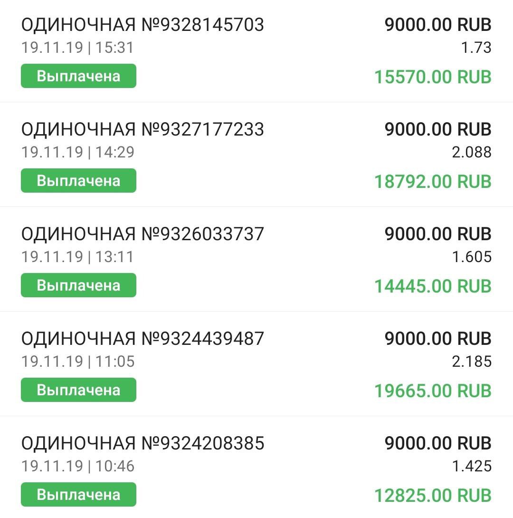Open bet ОДИНОЧНАЯ №9326033737
Image resolution: width=513 pixels, height=518 pixels.
pos(142,234)
